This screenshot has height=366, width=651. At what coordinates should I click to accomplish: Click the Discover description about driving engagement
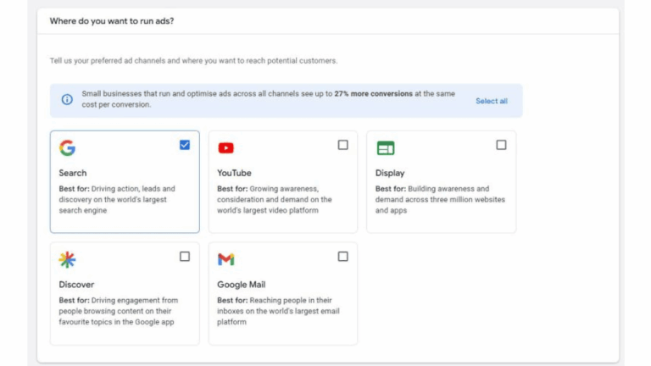(x=119, y=311)
